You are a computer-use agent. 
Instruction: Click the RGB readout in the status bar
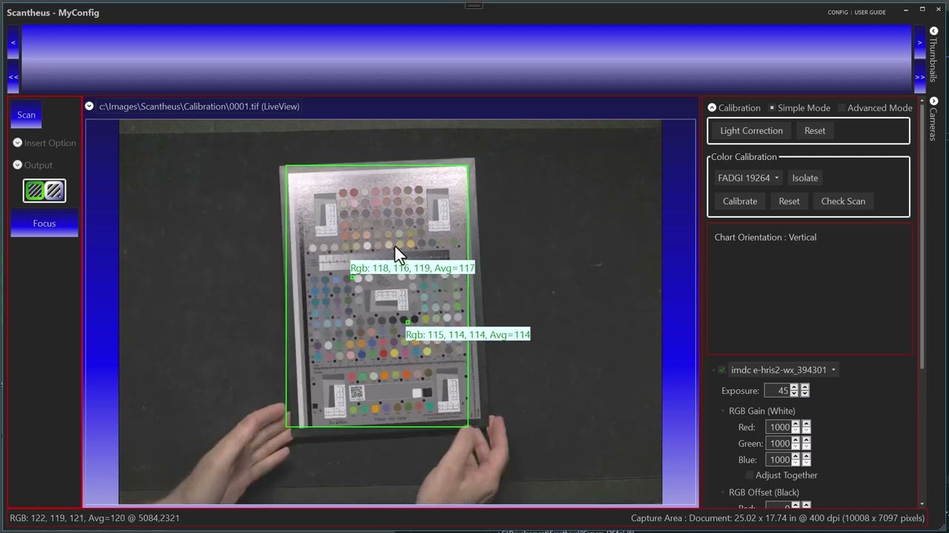click(x=94, y=518)
